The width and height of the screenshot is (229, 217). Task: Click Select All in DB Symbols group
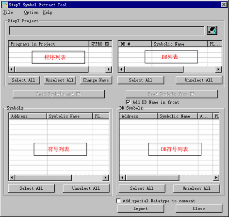142,188
